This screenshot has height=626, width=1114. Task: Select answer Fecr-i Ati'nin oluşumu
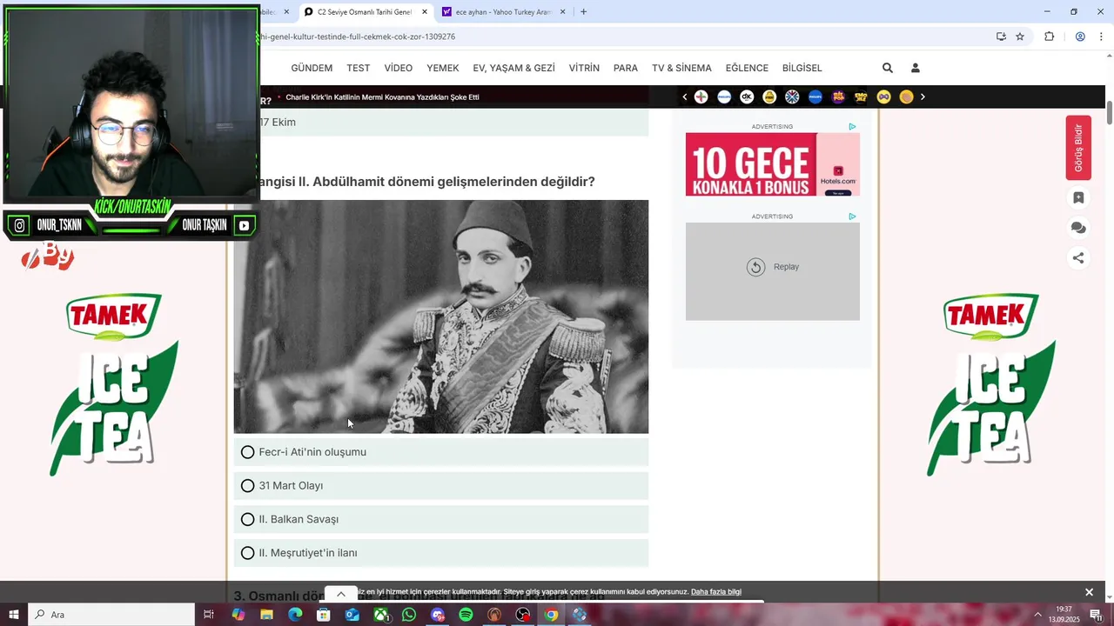coord(441,452)
